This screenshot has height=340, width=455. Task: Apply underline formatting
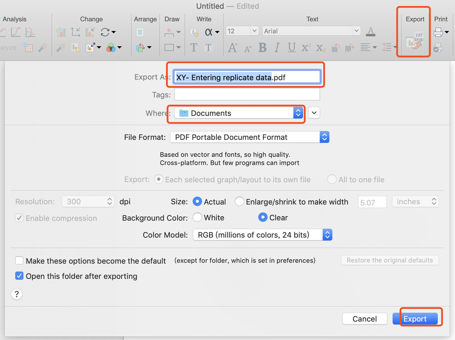tap(291, 48)
